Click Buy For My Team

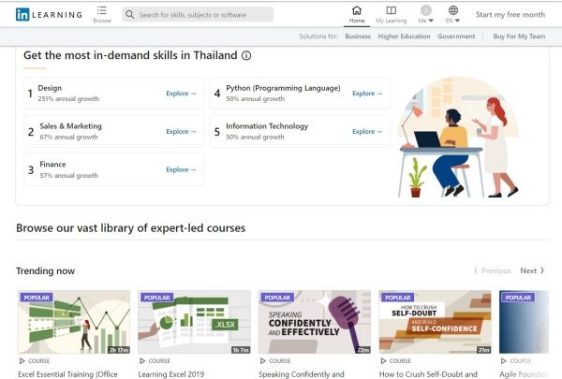point(518,36)
